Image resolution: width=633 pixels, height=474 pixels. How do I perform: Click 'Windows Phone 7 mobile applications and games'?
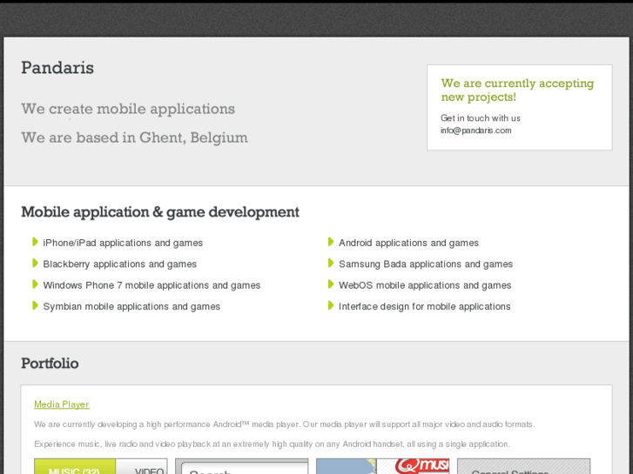tap(152, 285)
